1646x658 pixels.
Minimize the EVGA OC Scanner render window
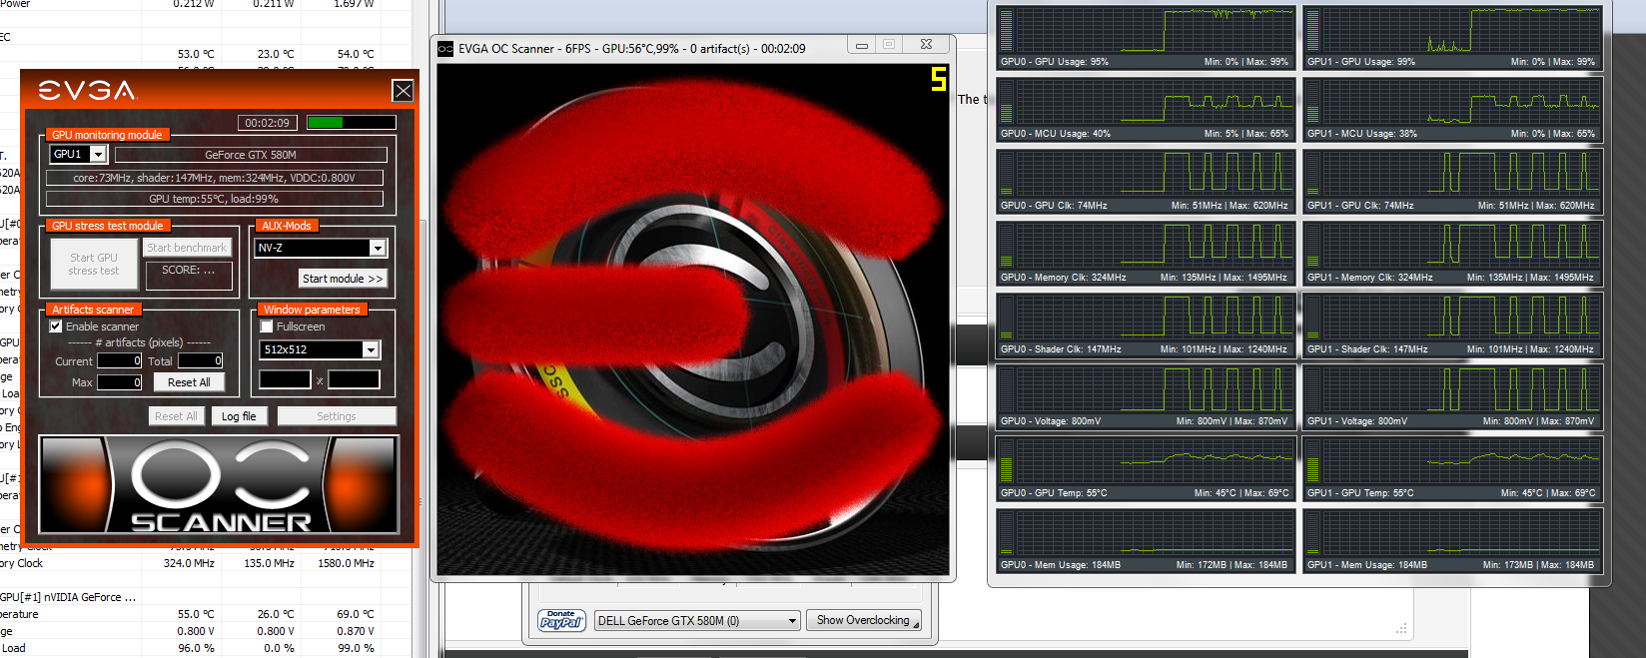[862, 45]
